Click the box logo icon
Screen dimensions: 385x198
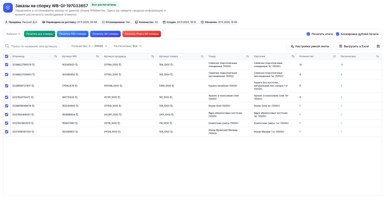tap(8, 8)
